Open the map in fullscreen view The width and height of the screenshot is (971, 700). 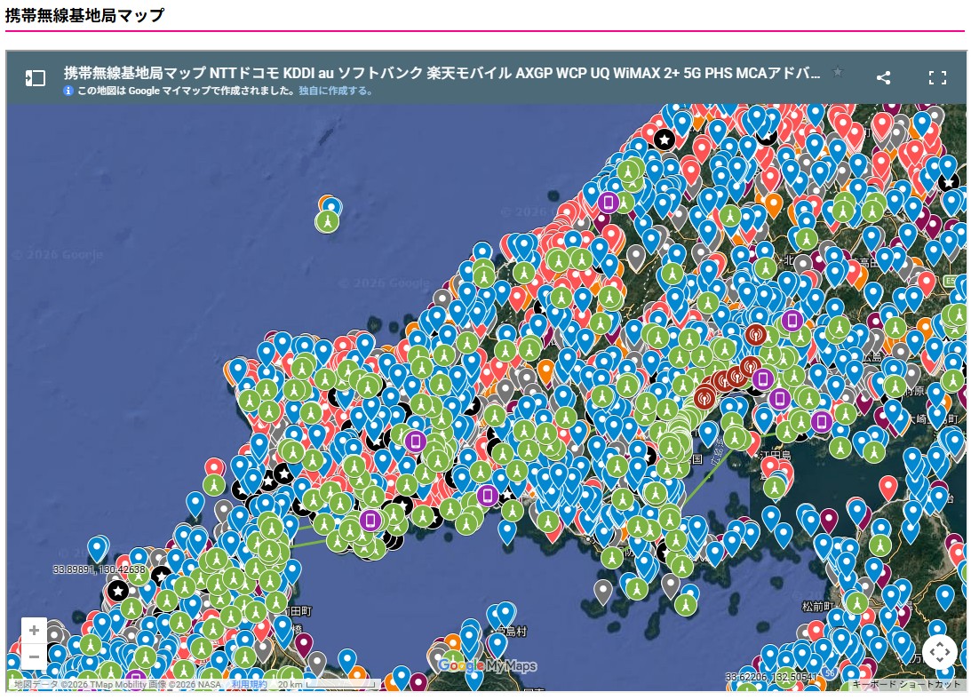[937, 78]
